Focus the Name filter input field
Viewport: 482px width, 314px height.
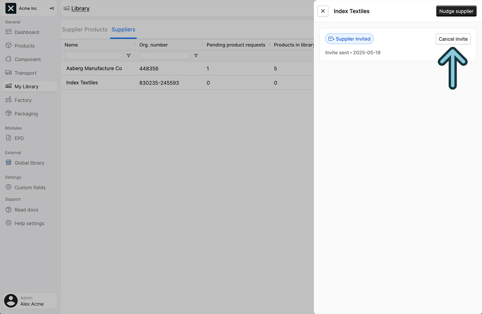click(x=94, y=56)
